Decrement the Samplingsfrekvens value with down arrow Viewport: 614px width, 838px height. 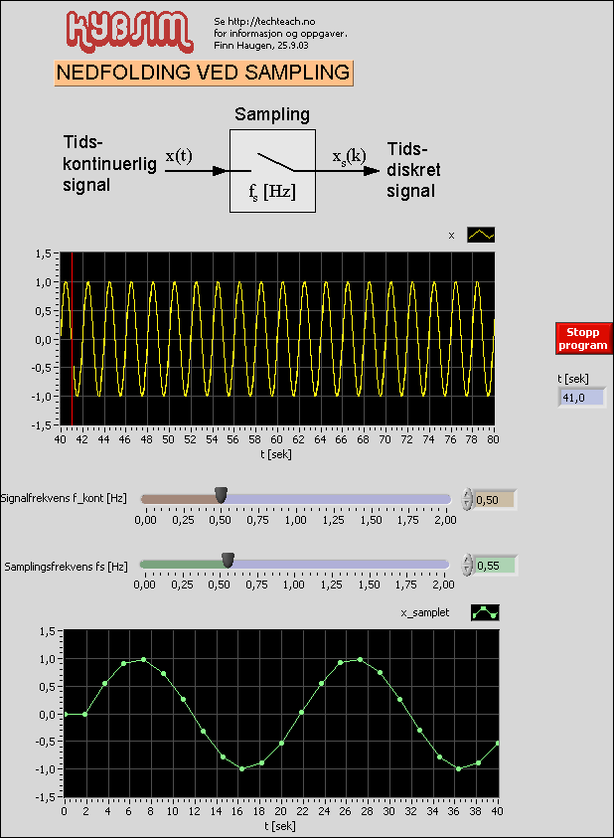(468, 570)
